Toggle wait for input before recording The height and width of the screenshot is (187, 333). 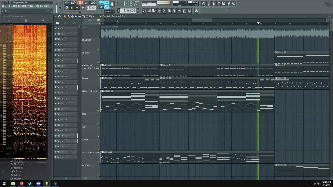pyautogui.click(x=73, y=3)
